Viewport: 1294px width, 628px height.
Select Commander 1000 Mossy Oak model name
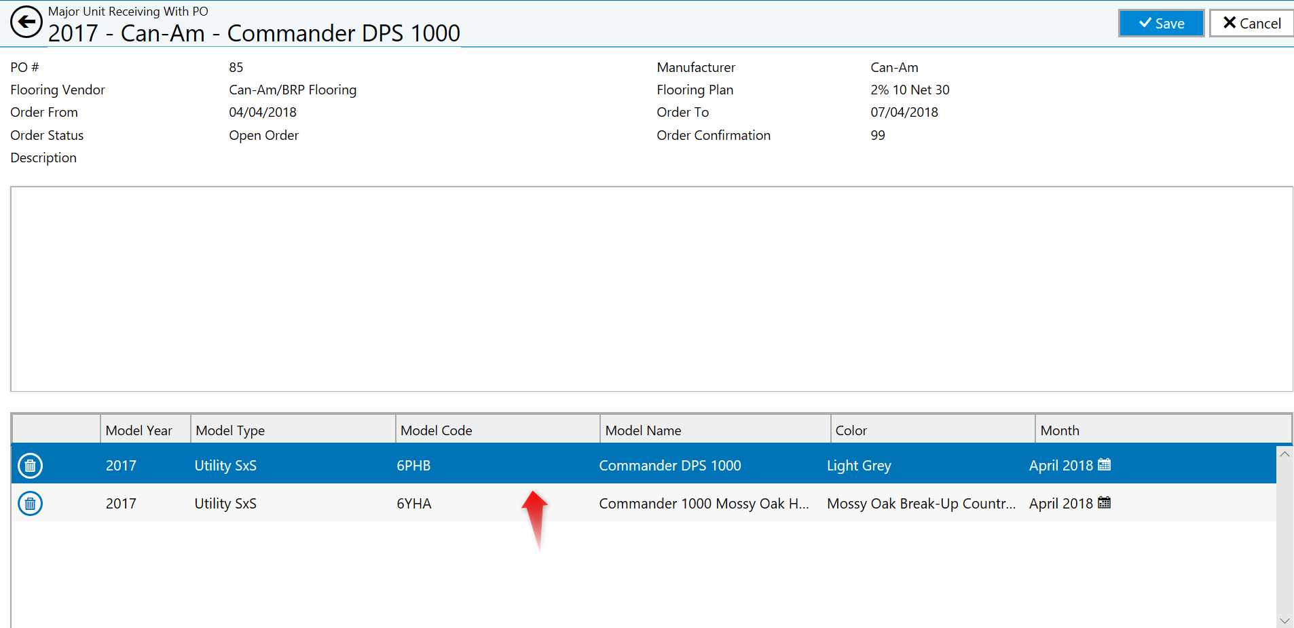704,504
